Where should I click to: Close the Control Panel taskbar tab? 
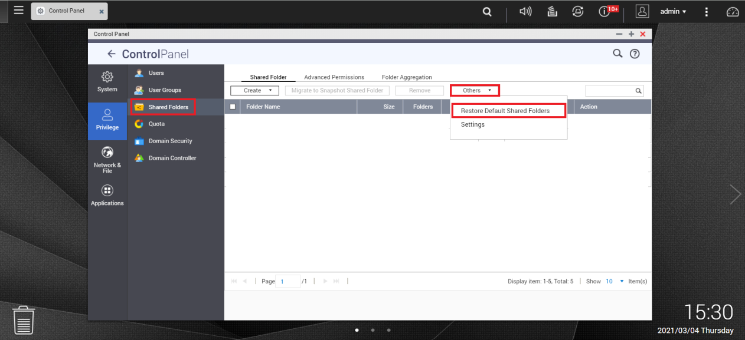tap(102, 11)
